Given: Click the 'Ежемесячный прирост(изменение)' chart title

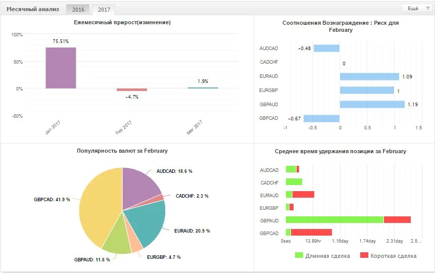Looking at the screenshot, I should (122, 22).
